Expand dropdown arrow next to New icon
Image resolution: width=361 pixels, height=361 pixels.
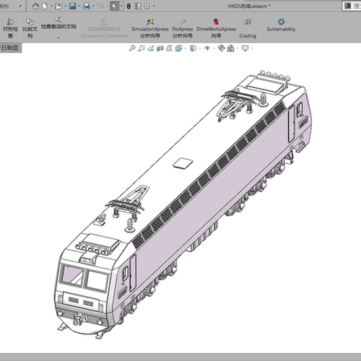(51, 6)
